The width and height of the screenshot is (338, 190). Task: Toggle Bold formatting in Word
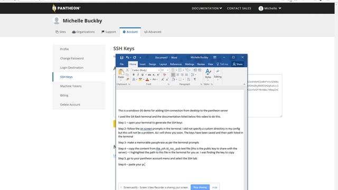click(x=134, y=75)
